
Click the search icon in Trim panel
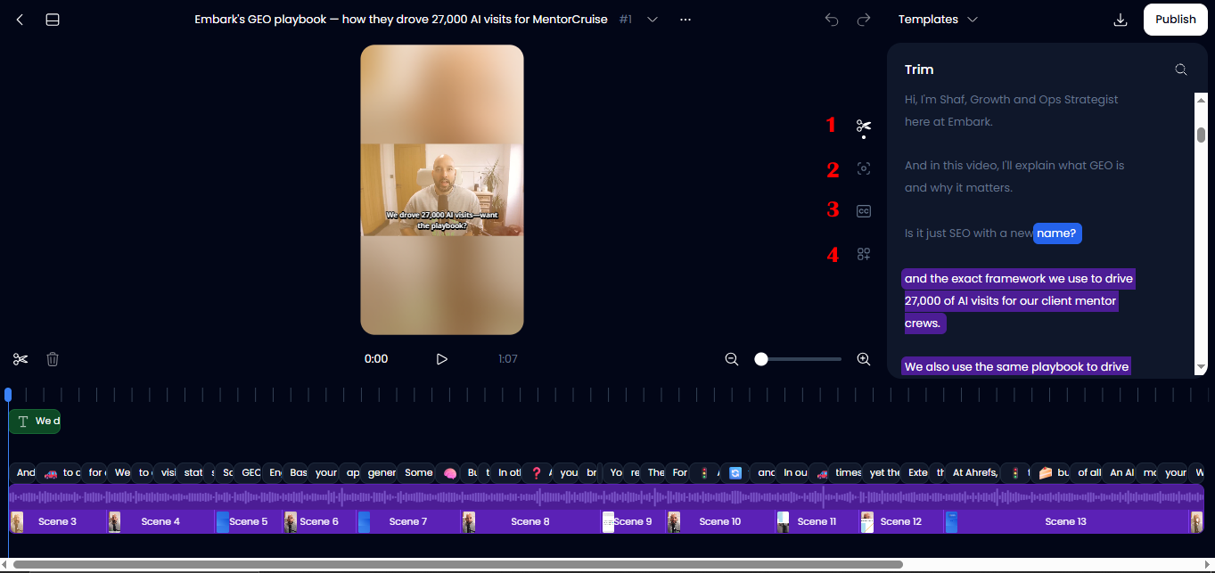coord(1181,70)
